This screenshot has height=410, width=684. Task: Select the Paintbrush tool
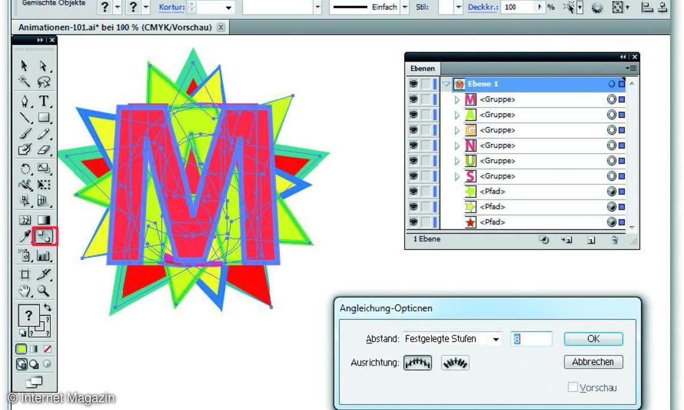tap(25, 134)
